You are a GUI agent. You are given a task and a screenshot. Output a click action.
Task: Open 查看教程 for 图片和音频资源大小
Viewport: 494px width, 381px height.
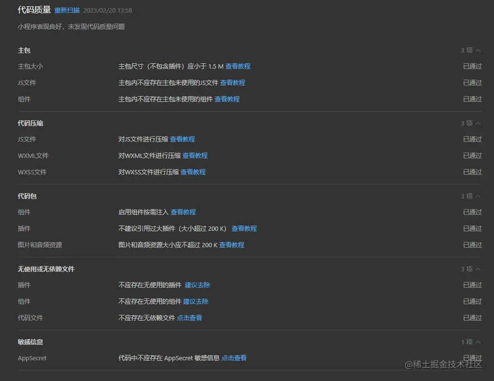tap(232, 245)
